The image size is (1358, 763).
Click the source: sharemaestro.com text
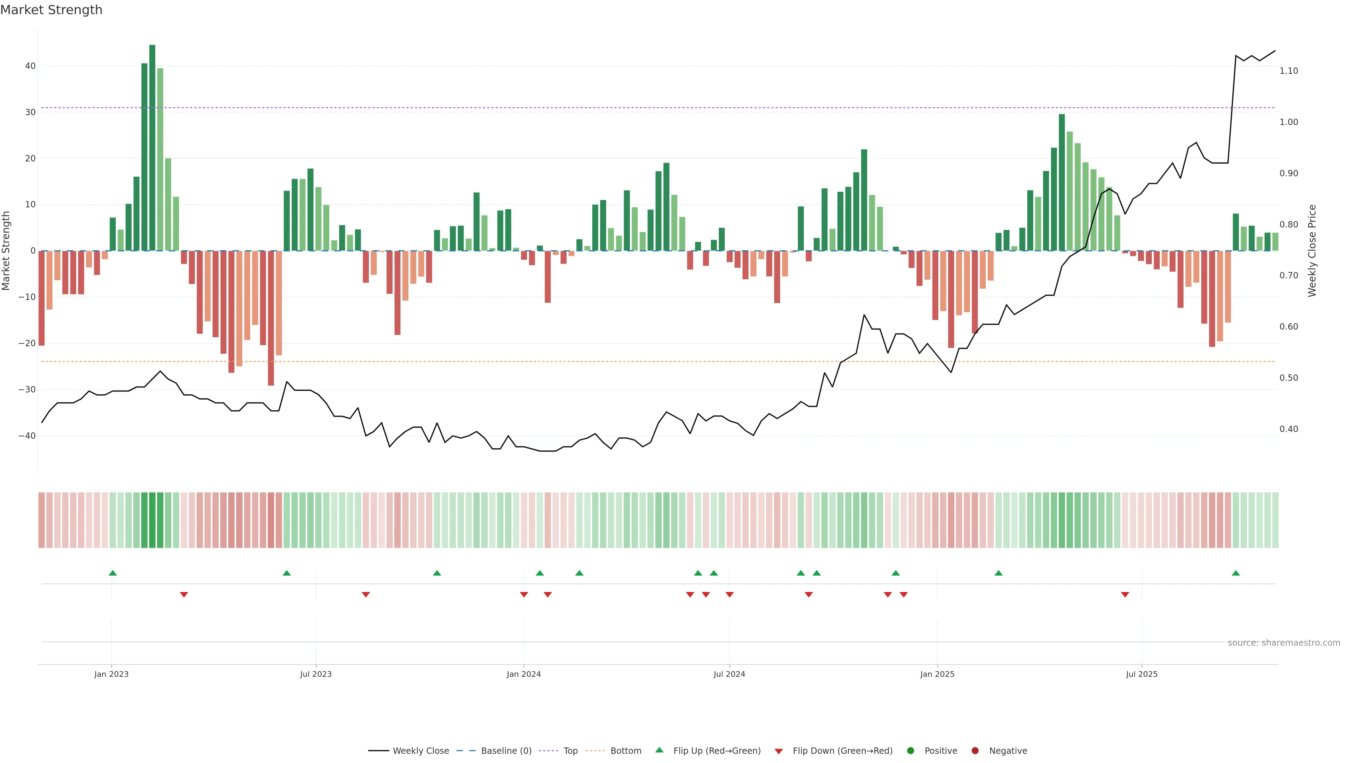(x=1284, y=643)
